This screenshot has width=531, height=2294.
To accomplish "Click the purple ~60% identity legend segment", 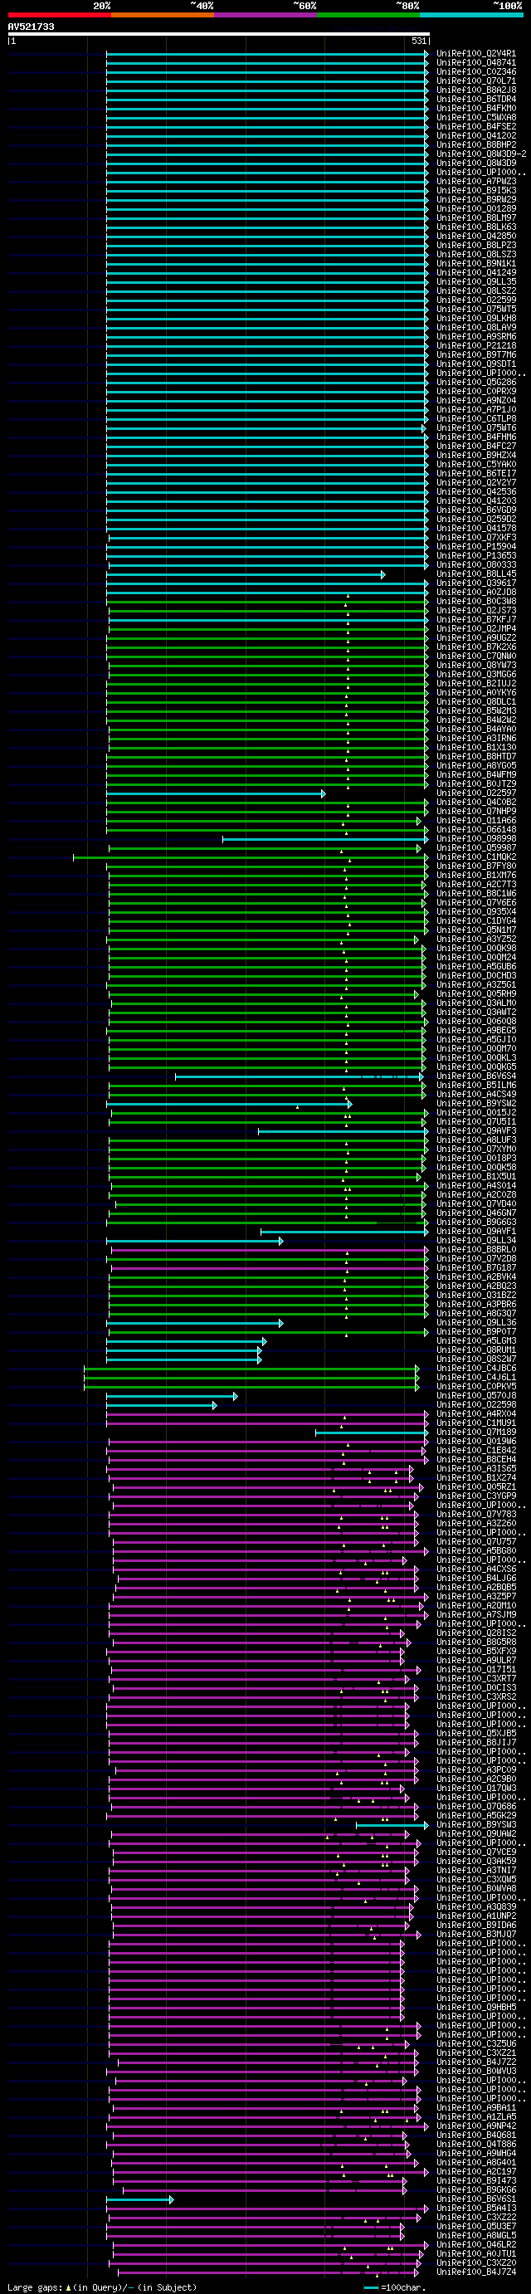I will 265,14.
